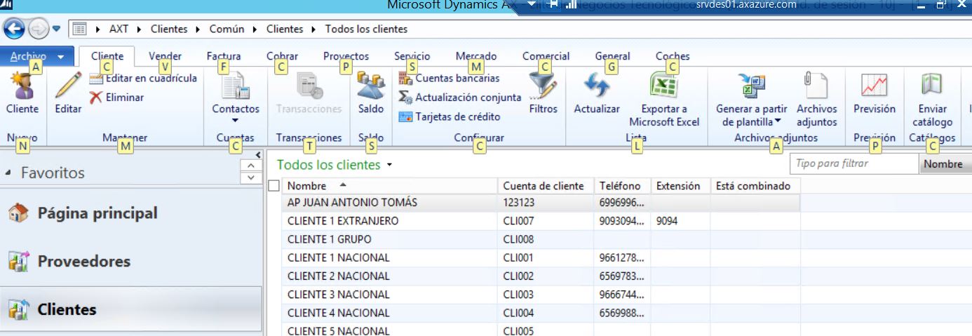Viewport: 972px width, 336px height.
Task: Sort by Cuenta de cliente column
Action: (546, 186)
